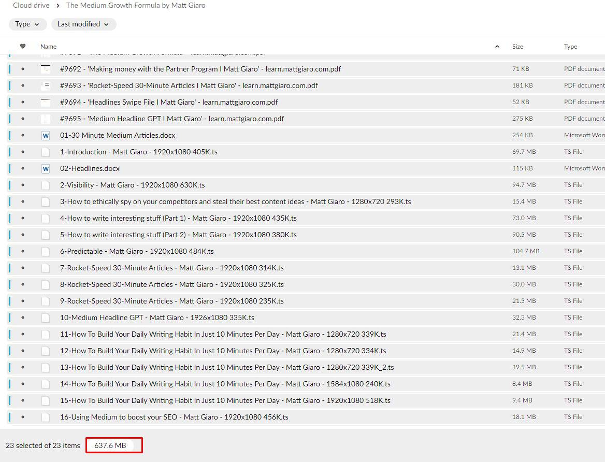Toggle favorite dot on #9695 Medium Headline GPT PDF
The height and width of the screenshot is (462, 605).
(x=22, y=119)
